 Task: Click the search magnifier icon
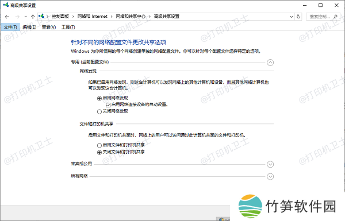(x=335, y=17)
